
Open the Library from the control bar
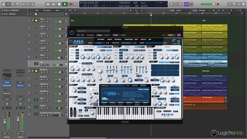[3, 4]
